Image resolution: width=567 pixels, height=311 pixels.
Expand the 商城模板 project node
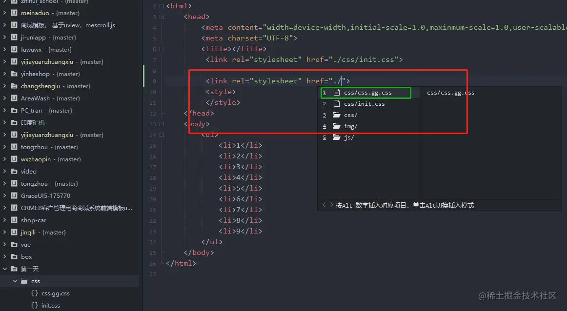coord(4,25)
